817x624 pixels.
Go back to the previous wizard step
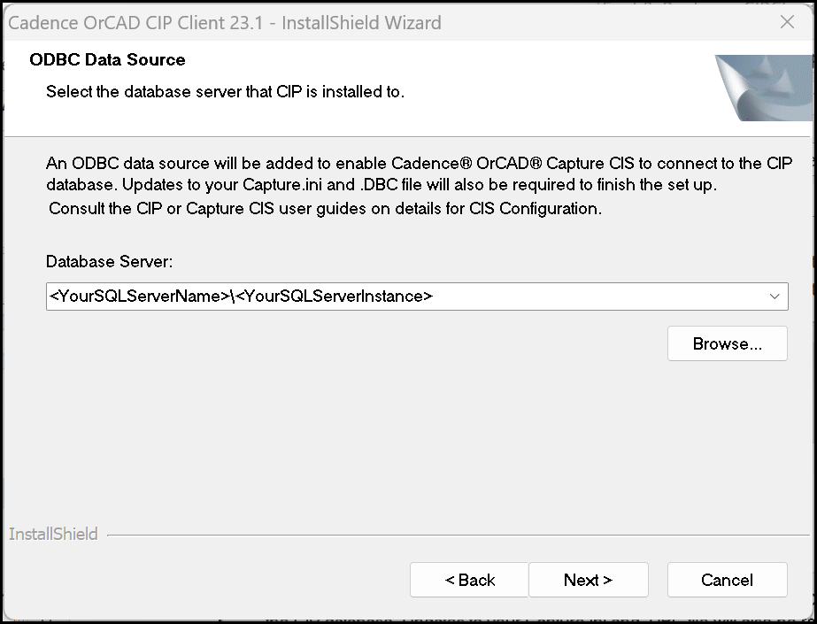[468, 580]
